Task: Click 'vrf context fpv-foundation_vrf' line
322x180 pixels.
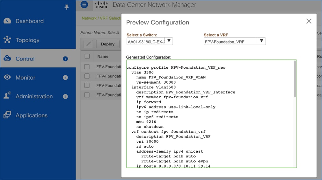Action: pos(168,131)
